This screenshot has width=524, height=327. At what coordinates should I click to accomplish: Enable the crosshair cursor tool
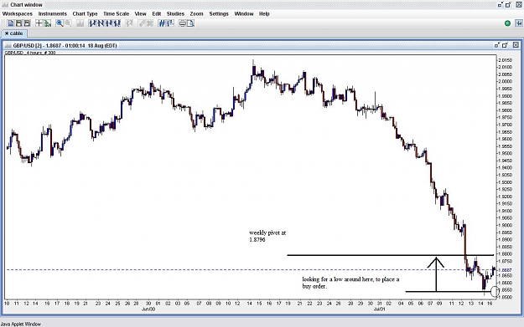pyautogui.click(x=39, y=23)
